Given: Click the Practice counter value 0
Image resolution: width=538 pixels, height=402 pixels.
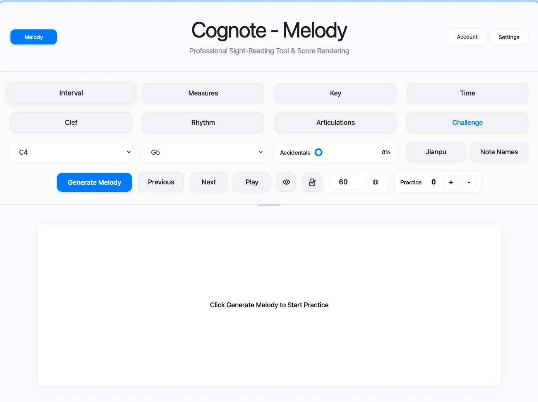Looking at the screenshot, I should [433, 182].
